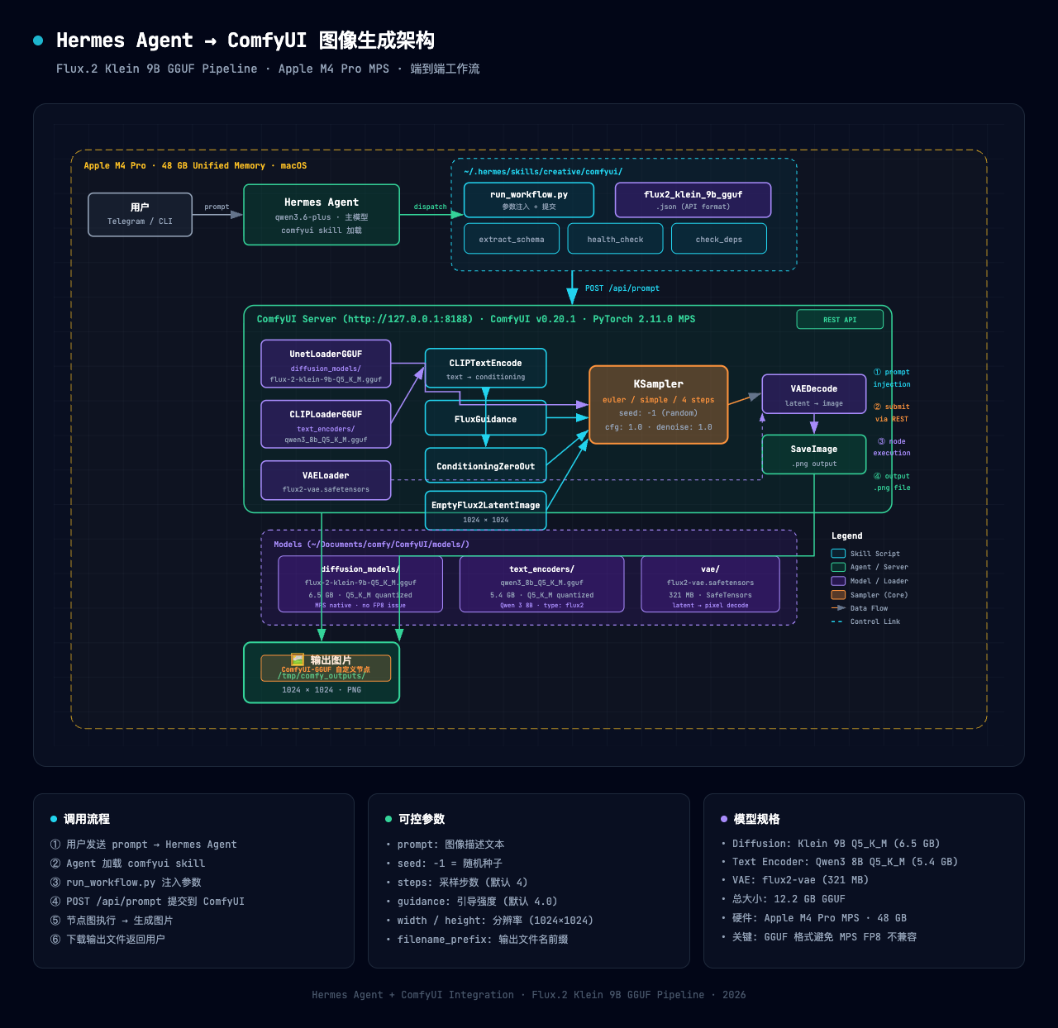1058x1028 pixels.
Task: Click the '1024 × 1024 · PNG' output text
Action: click(x=322, y=689)
